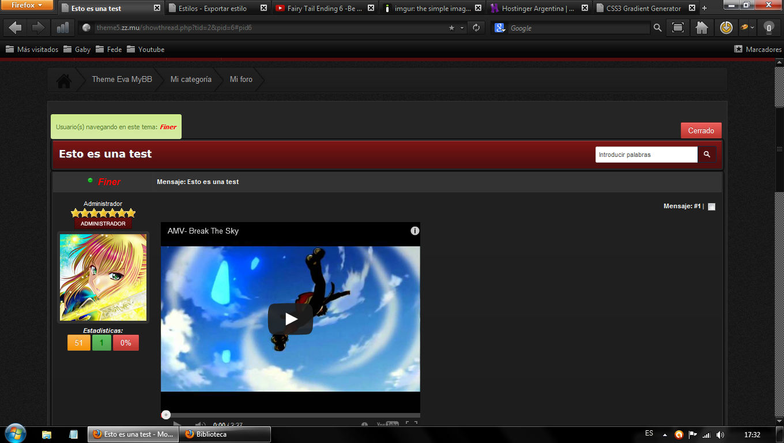Open the Mensaje #1 permalink
Viewport: 784px width, 443px height.
pyautogui.click(x=697, y=206)
